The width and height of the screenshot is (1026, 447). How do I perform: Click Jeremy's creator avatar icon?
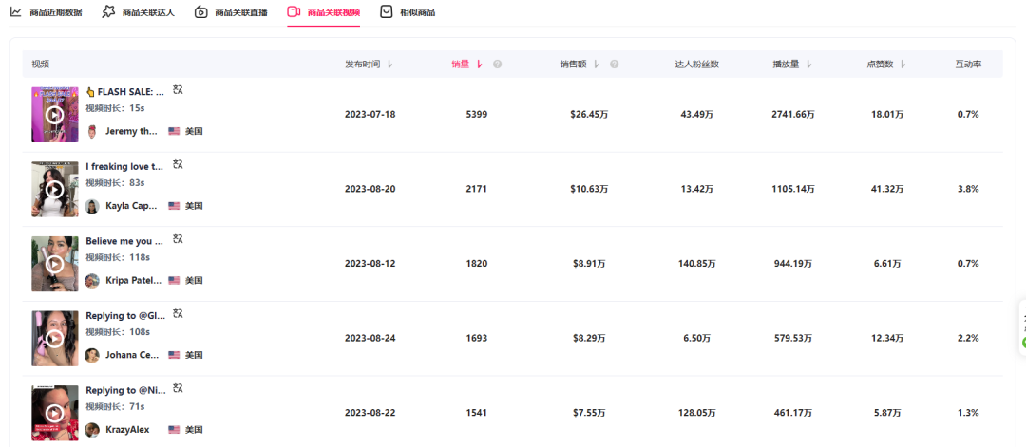click(92, 131)
